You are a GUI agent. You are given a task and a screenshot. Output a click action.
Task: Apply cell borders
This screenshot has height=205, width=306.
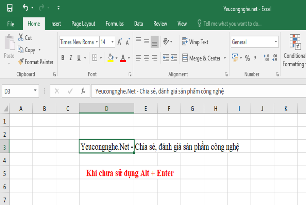[x=95, y=58]
